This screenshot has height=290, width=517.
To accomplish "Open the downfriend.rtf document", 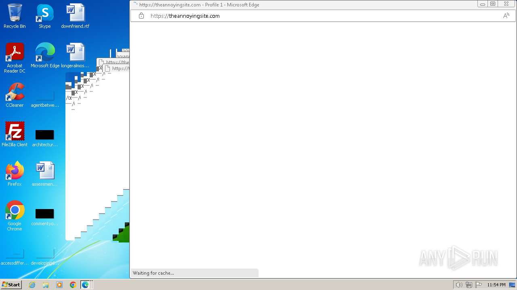I will pos(75,16).
